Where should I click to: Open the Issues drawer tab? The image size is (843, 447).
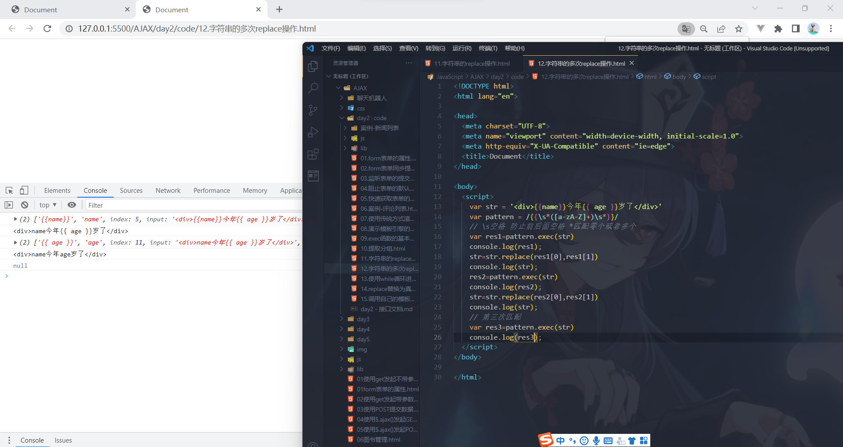(63, 440)
